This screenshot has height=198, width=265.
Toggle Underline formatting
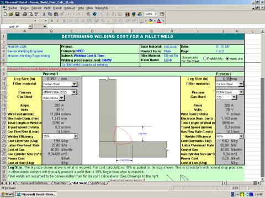tap(64, 21)
